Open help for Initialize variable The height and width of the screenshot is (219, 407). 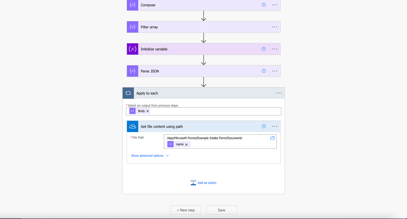pos(264,49)
